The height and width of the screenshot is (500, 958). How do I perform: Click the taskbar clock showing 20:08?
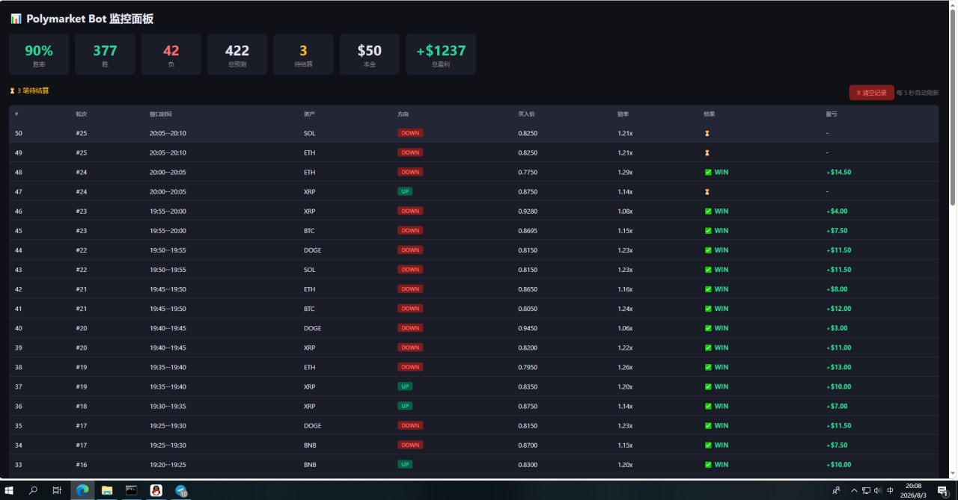pyautogui.click(x=914, y=490)
